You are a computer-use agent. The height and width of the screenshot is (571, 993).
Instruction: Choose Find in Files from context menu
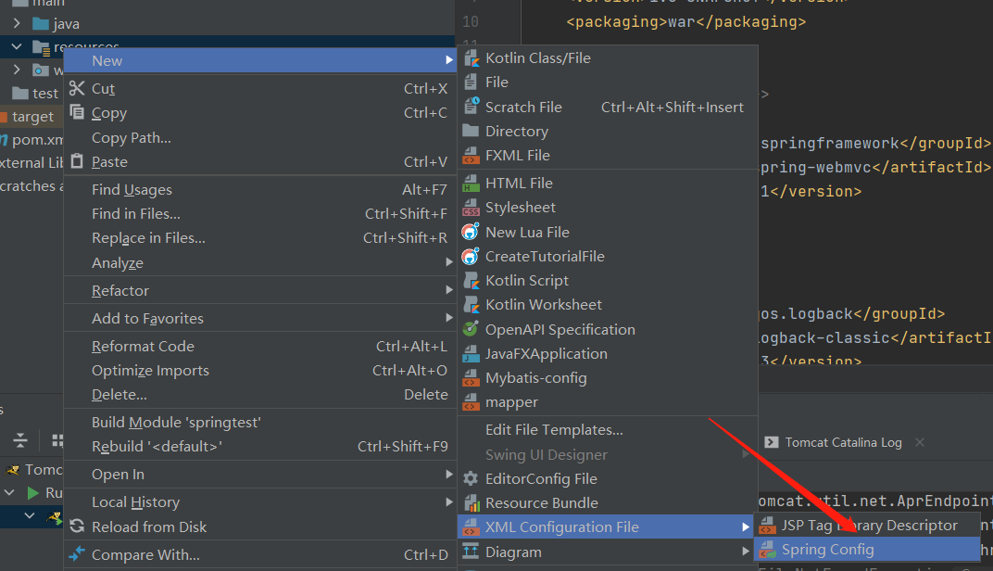[x=136, y=214]
